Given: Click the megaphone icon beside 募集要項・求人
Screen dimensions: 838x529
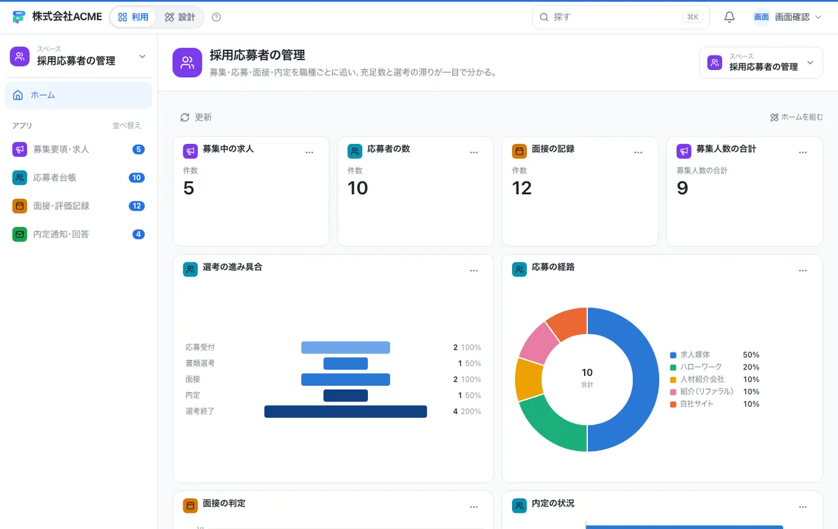Looking at the screenshot, I should tap(20, 149).
